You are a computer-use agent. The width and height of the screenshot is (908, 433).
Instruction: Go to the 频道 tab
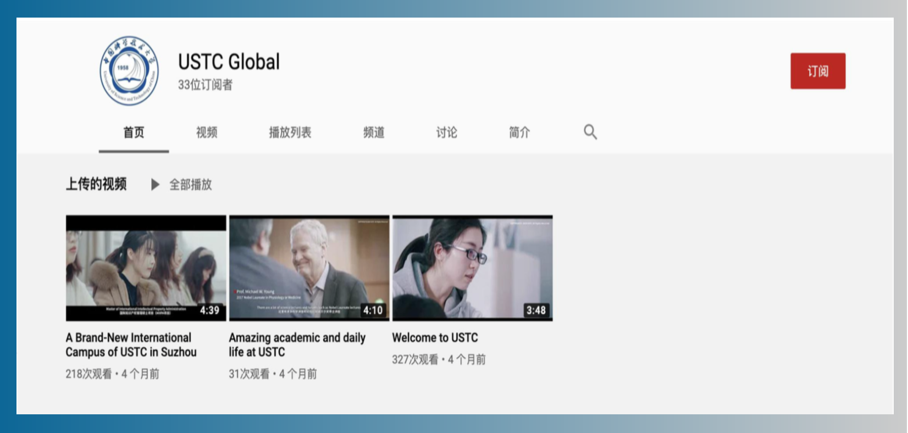pos(374,132)
